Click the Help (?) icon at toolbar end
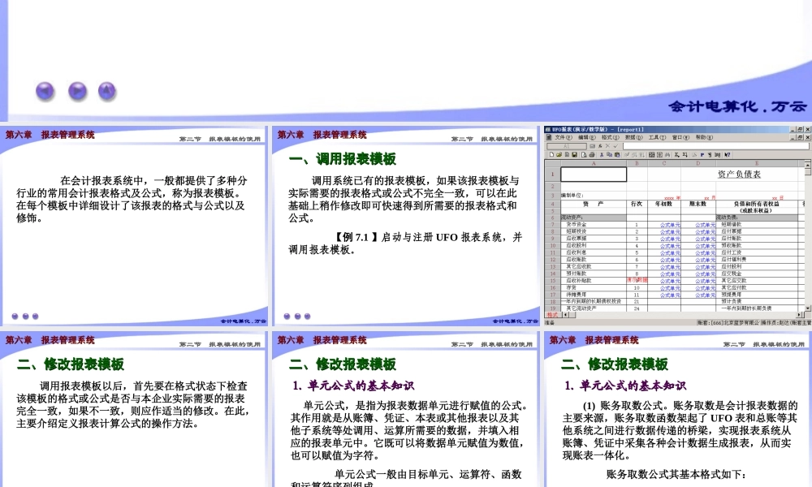This screenshot has height=487, width=812. [x=726, y=154]
